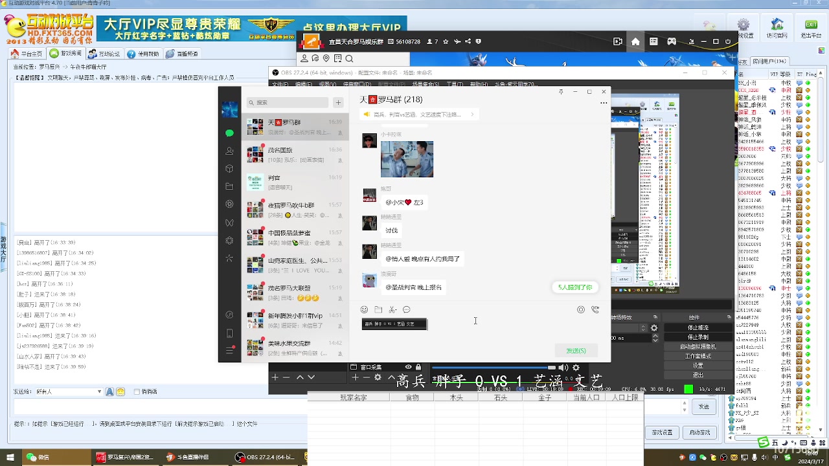Click the 发送(S) send button
Image resolution: width=829 pixels, height=466 pixels.
(x=575, y=350)
